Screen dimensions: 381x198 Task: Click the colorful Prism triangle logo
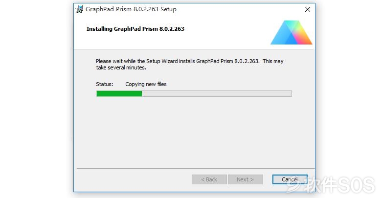(x=291, y=32)
